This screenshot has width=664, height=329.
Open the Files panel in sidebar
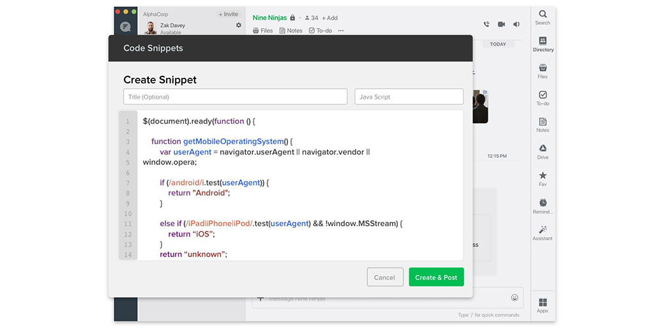point(542,70)
